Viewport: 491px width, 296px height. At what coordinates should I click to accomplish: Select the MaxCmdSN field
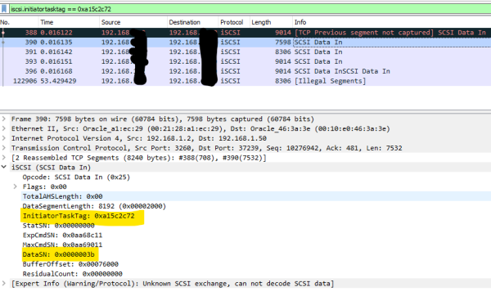(x=62, y=245)
